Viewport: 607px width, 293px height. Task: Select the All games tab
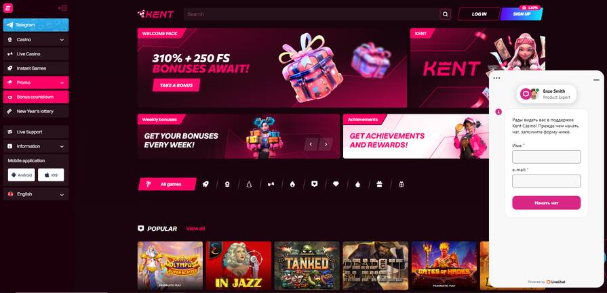click(168, 184)
